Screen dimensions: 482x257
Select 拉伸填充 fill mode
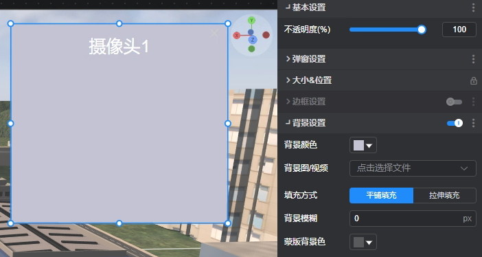(444, 195)
